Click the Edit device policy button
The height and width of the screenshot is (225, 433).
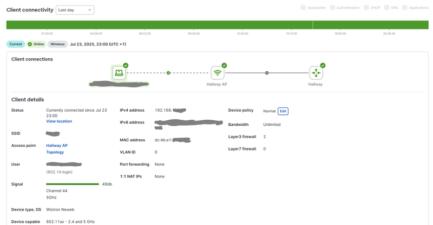point(283,111)
